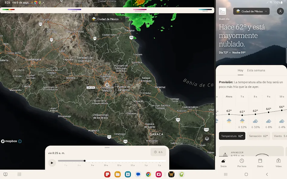Open the yellow My Files app in taskbar
287x179 pixels.
[x=117, y=174]
